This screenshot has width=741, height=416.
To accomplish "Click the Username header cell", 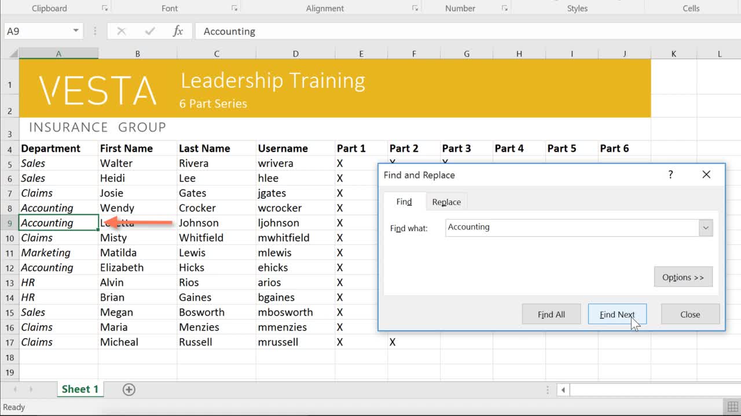I will point(295,148).
